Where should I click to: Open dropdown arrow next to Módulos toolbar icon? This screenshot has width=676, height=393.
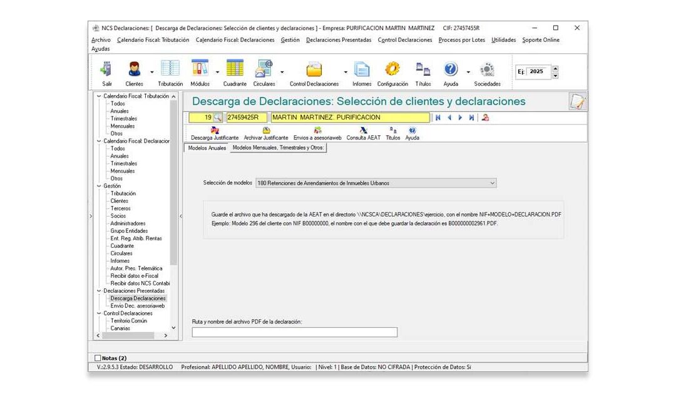tap(217, 72)
